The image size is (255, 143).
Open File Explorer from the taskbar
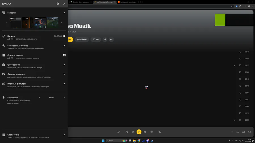point(134,140)
